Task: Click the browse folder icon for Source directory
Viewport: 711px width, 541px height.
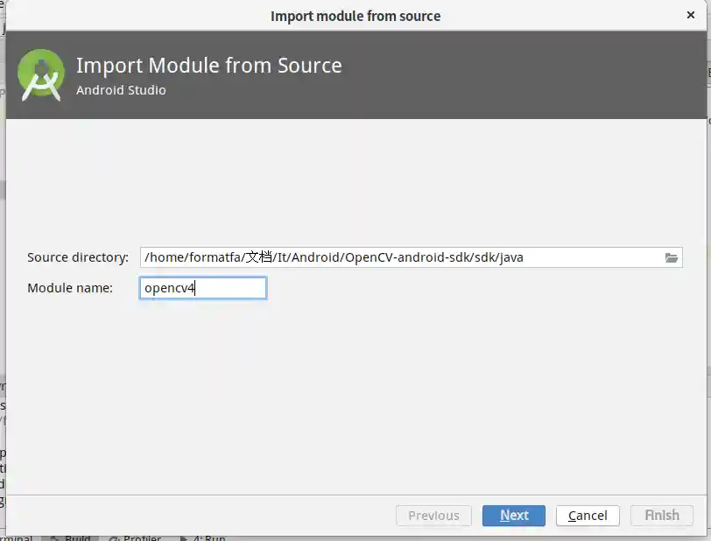Action: pos(672,257)
